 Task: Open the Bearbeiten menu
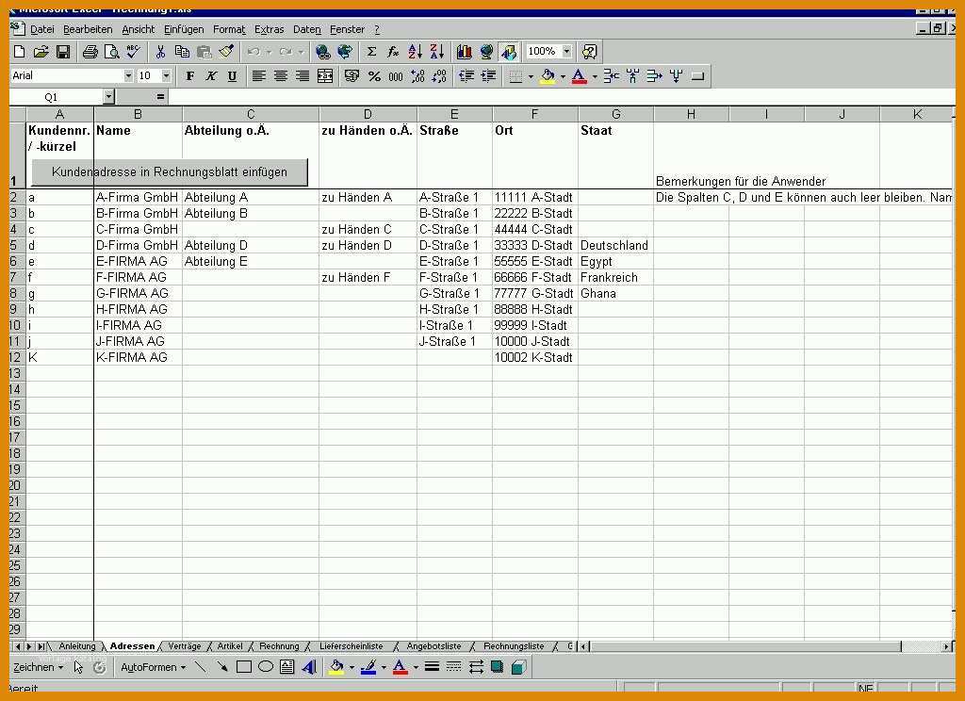tap(88, 29)
